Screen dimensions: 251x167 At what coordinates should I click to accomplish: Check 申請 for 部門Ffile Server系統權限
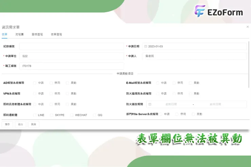161,114
